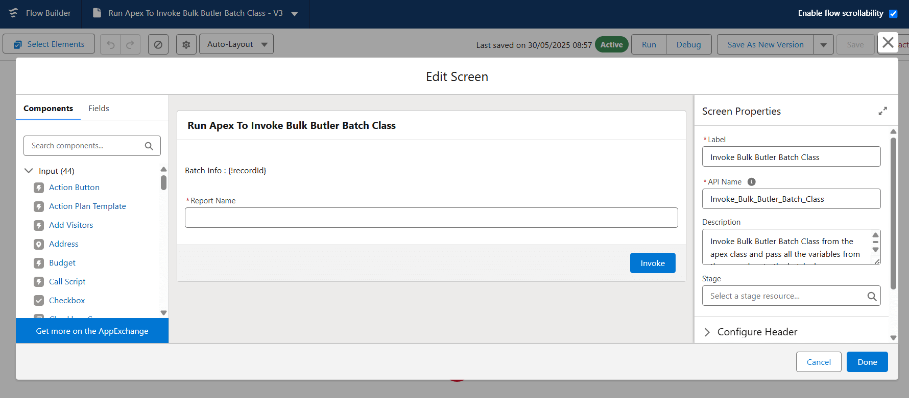Click Get more on the AppExchange
This screenshot has height=398, width=909.
tap(92, 331)
